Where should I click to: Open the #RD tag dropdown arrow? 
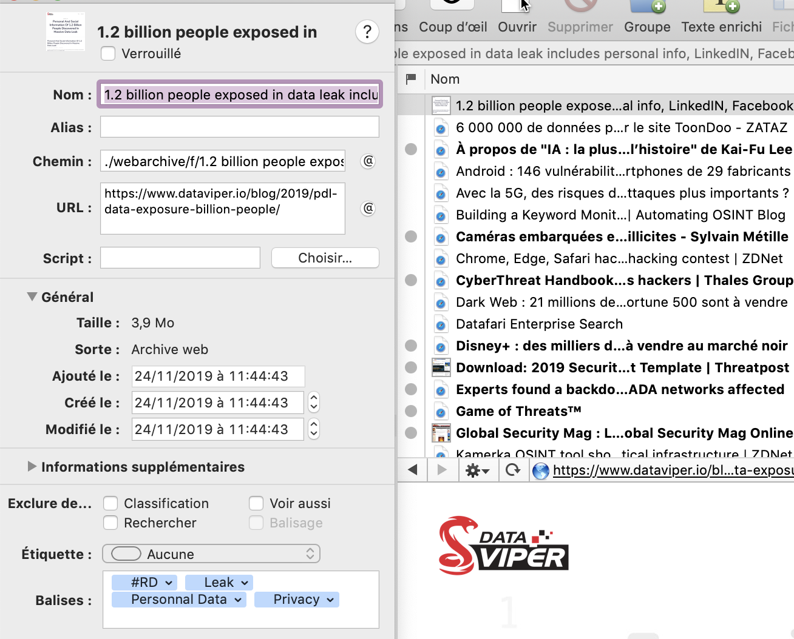click(169, 583)
